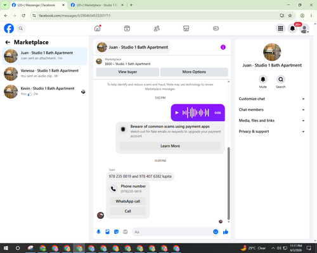
Task: Send a thumbs up like
Action: tap(226, 232)
